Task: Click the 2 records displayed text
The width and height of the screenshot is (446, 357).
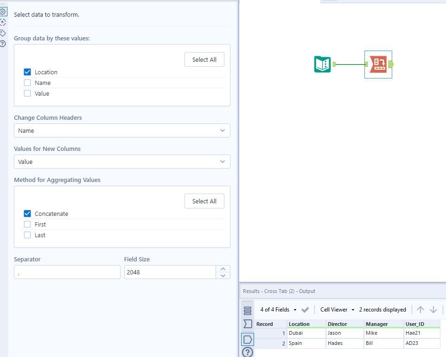Action: pos(382,310)
